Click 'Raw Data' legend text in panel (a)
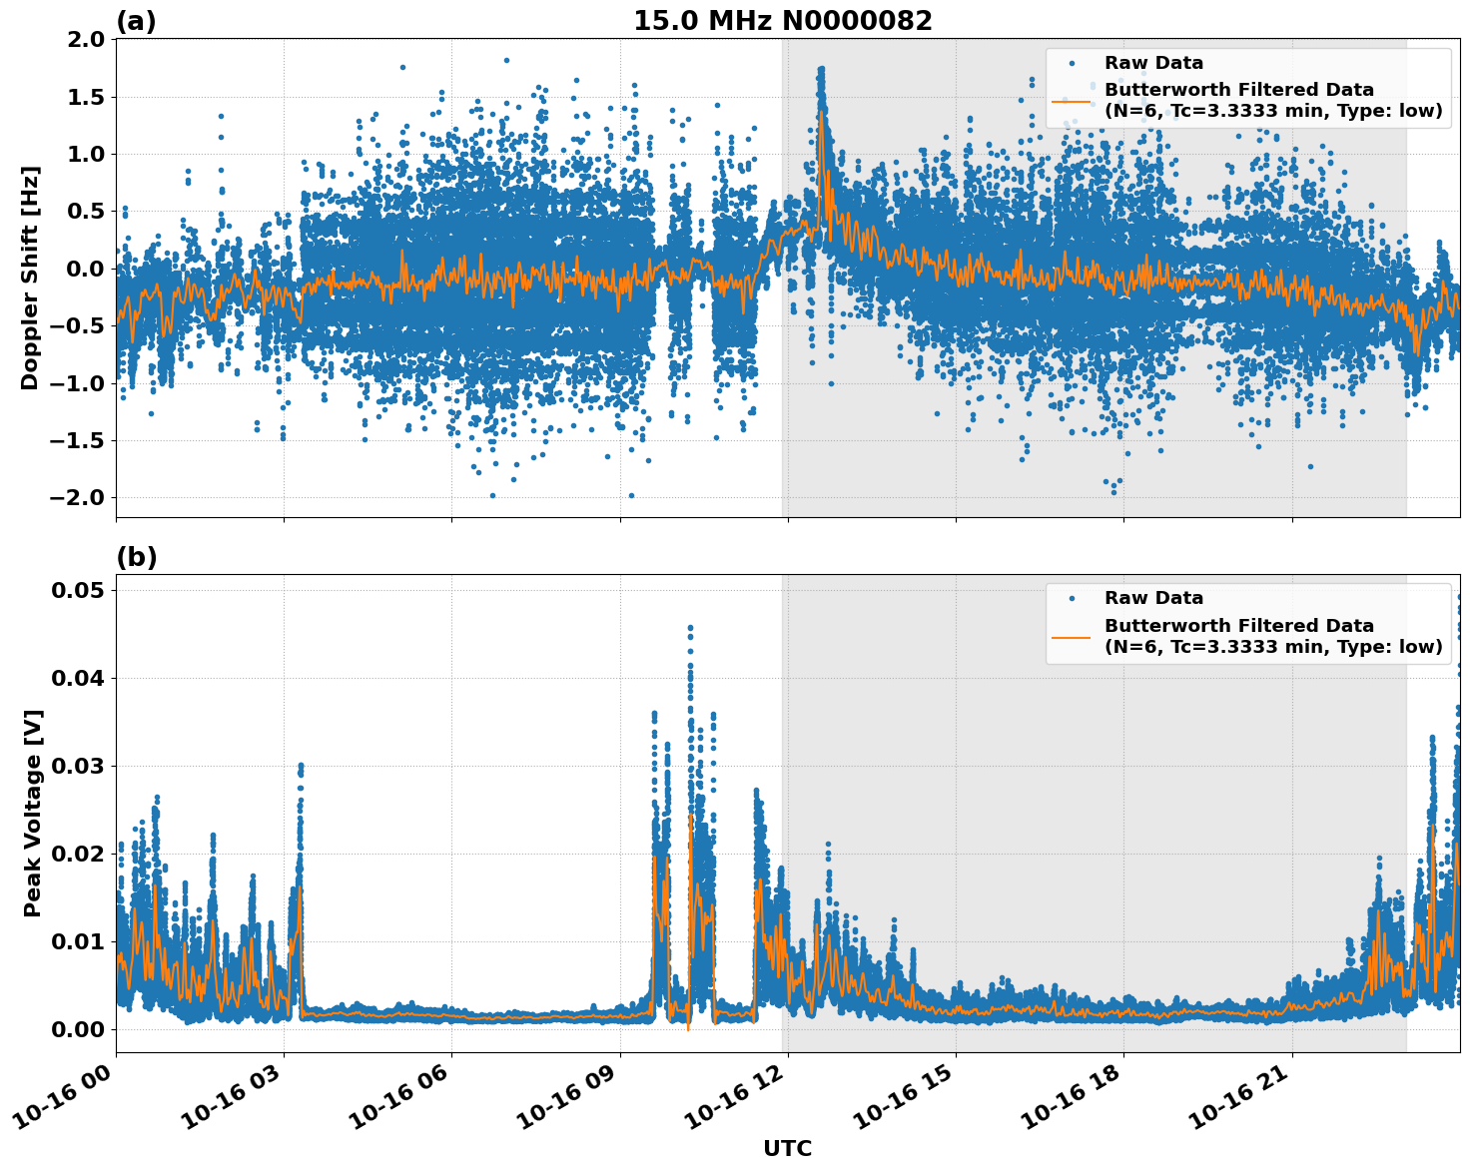The width and height of the screenshot is (1470, 1170). [1153, 63]
